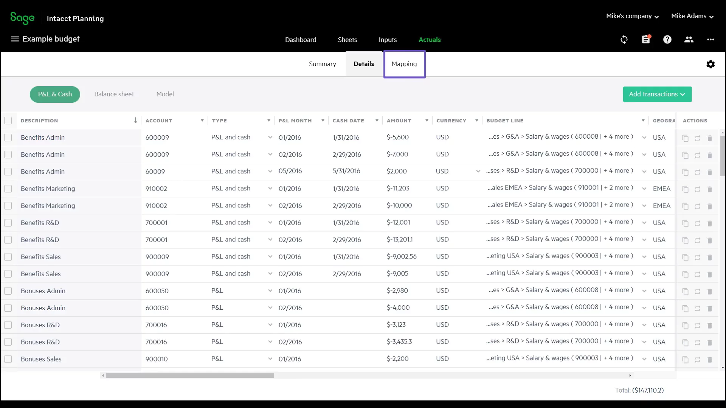Open the Mike's company dropdown

(x=632, y=16)
